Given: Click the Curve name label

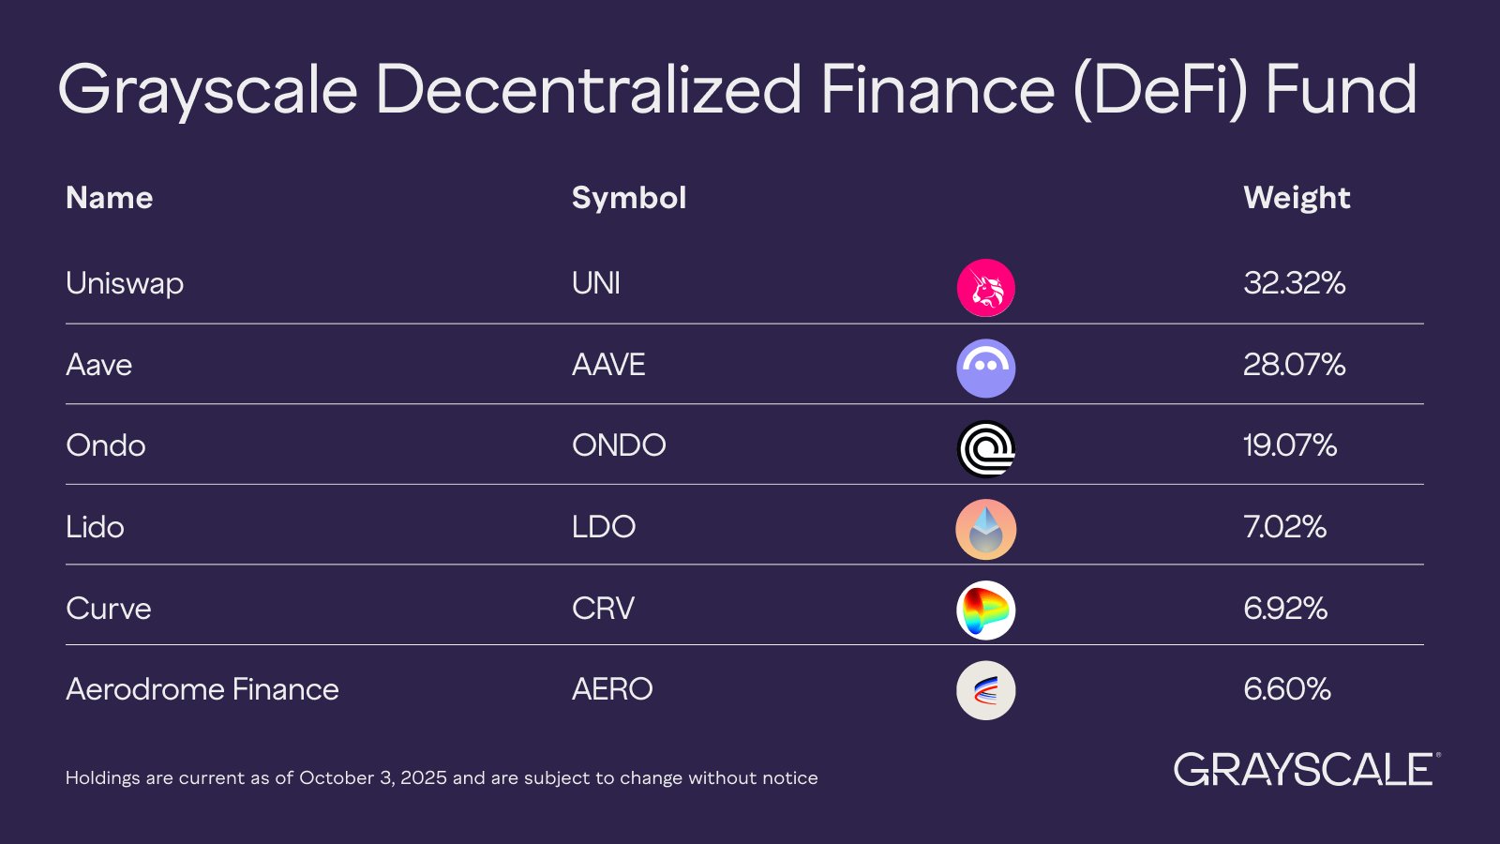Looking at the screenshot, I should pos(109,609).
